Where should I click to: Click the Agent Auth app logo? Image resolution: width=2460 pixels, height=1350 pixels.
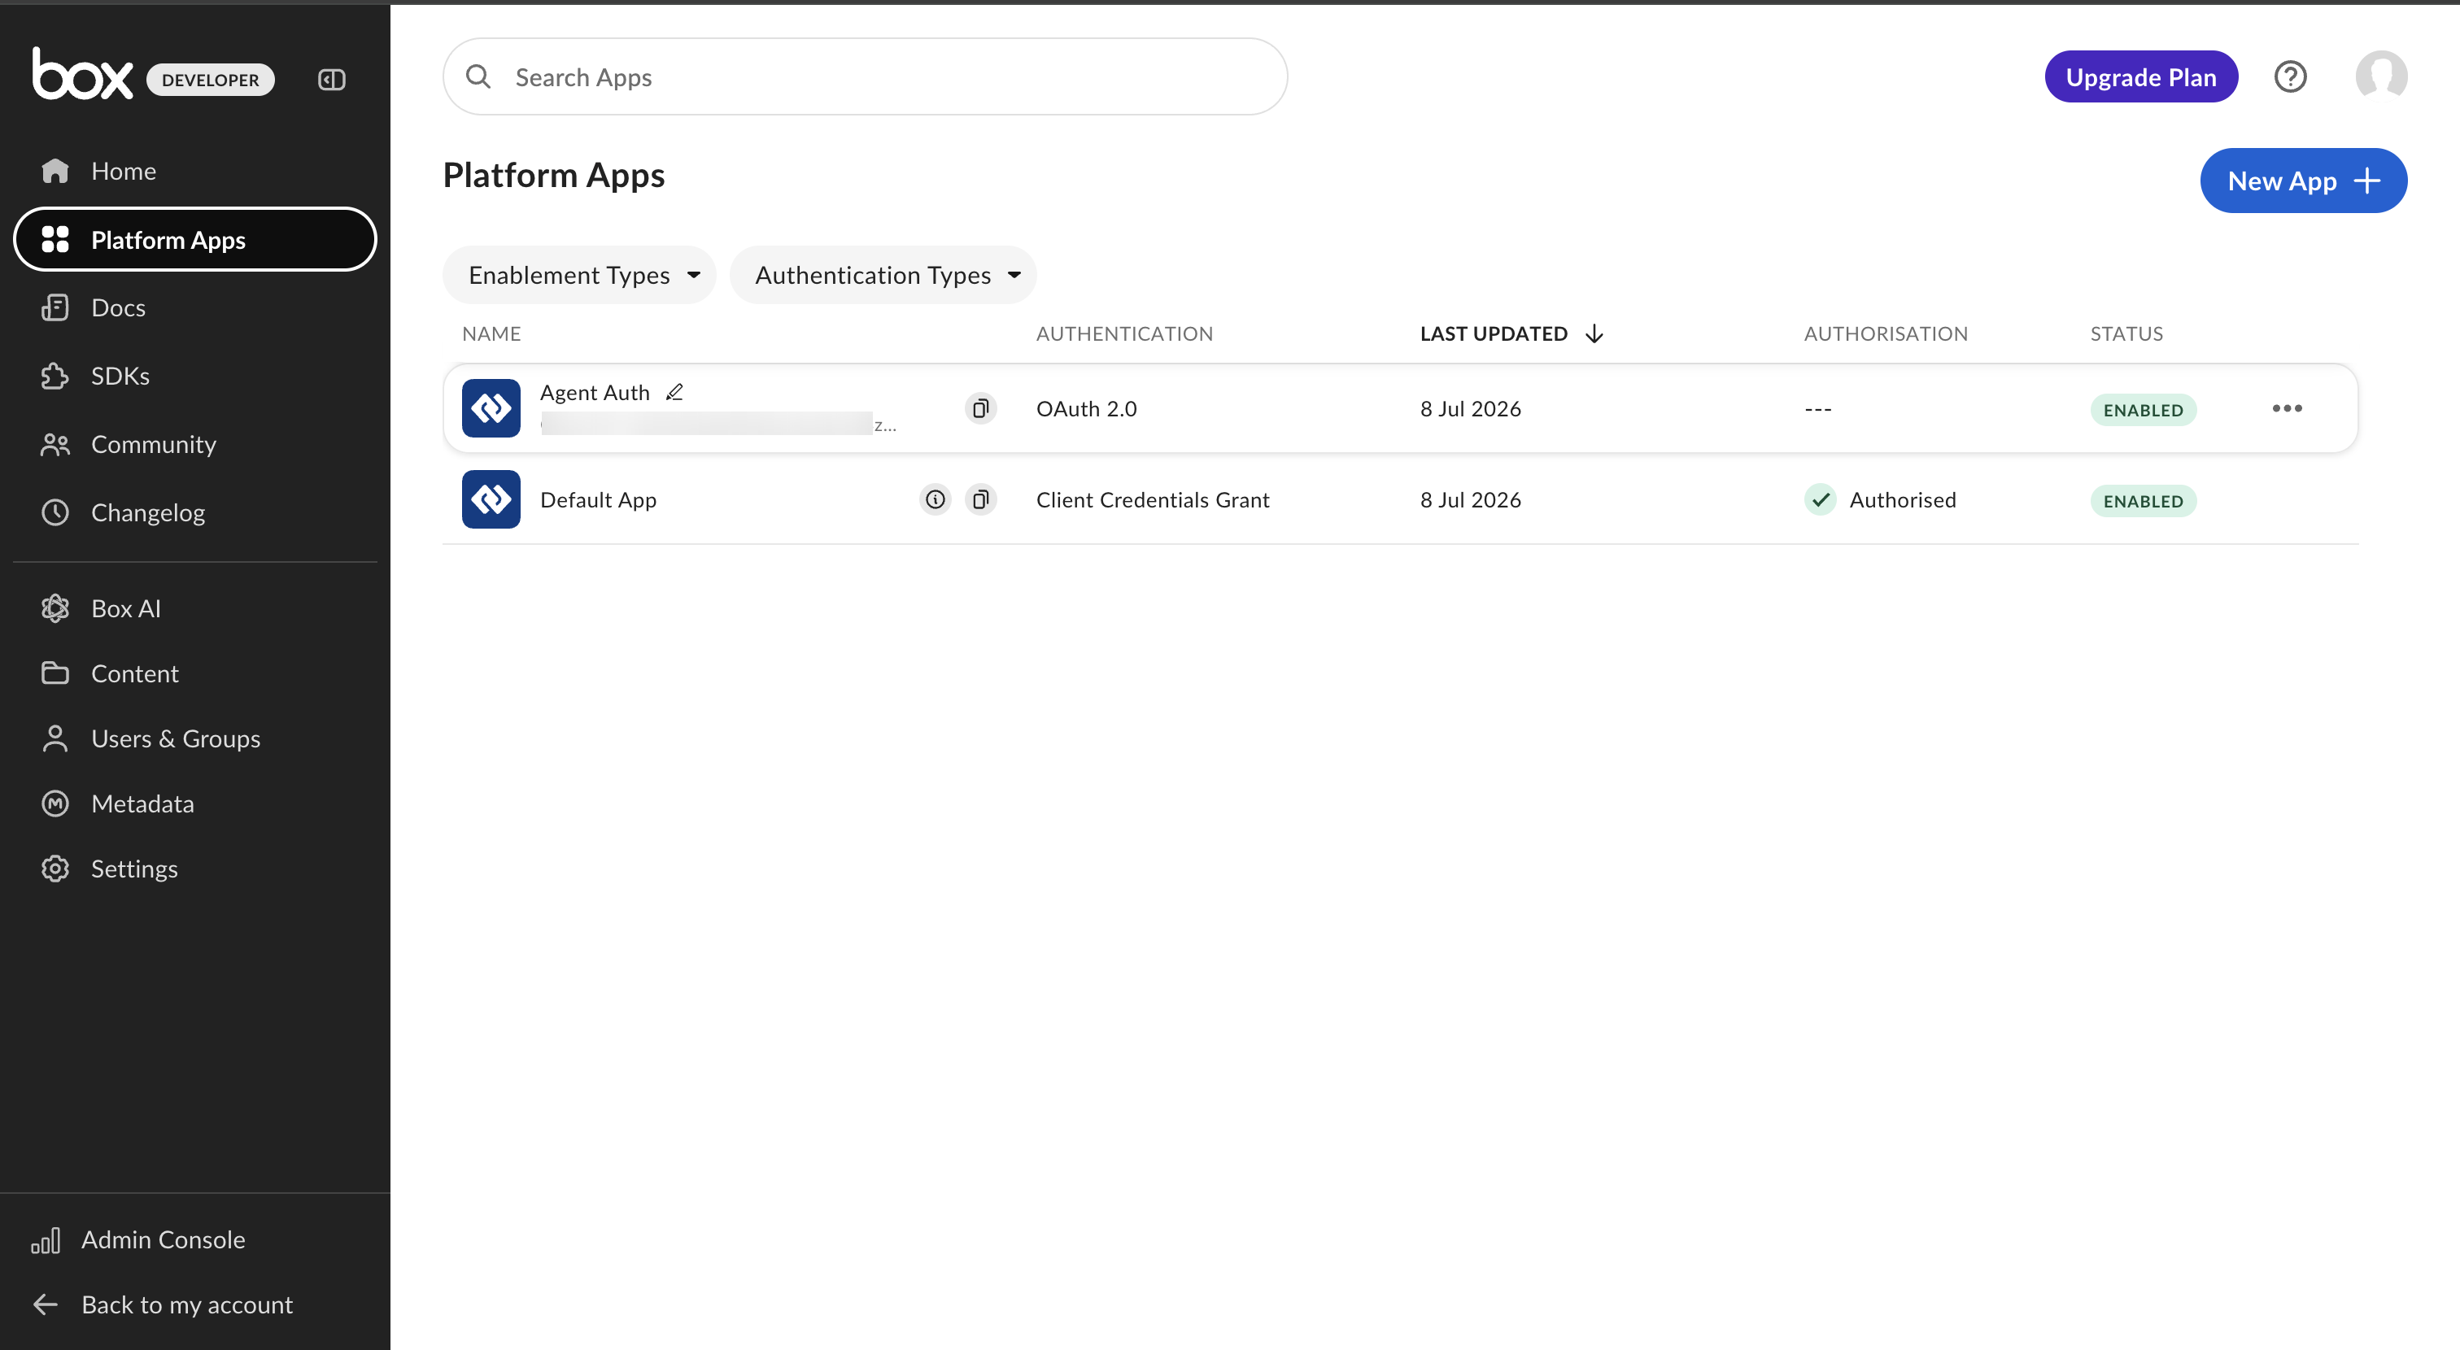tap(491, 408)
